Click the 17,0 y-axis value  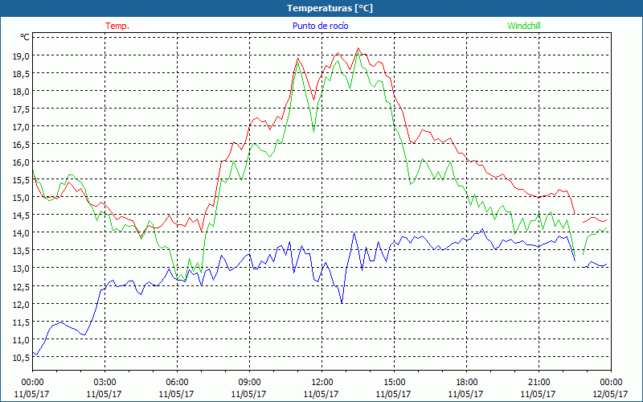(21, 127)
